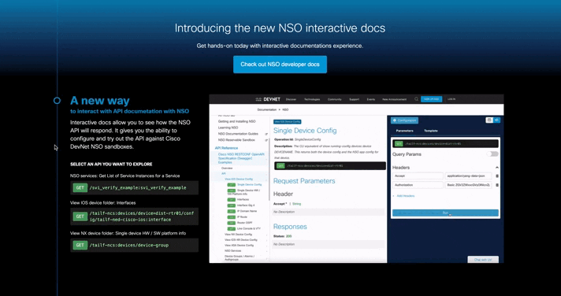Click GET badge for IP Domain Name
Screen dimensions: 561x296
coord(232,211)
